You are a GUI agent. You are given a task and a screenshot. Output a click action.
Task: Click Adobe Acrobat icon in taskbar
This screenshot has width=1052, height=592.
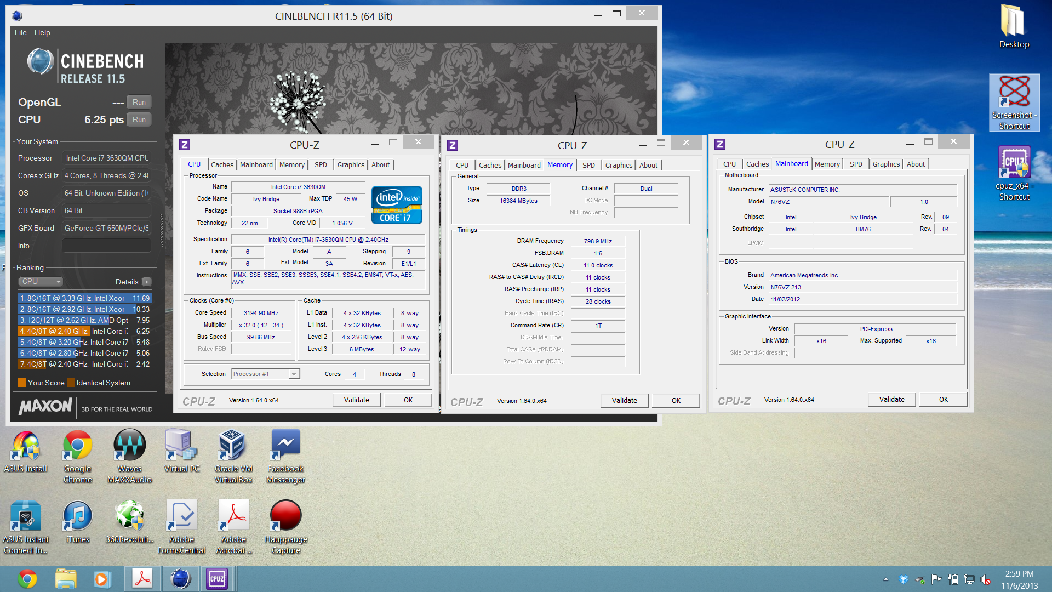[142, 579]
